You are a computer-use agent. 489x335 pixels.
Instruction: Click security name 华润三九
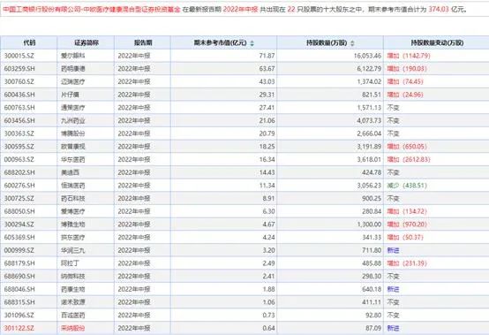coord(72,250)
